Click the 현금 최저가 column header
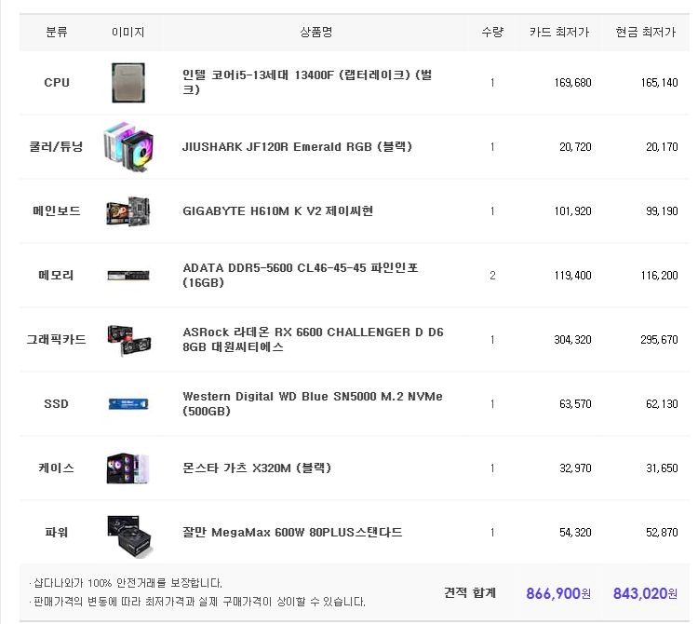698x624 pixels. [x=646, y=32]
